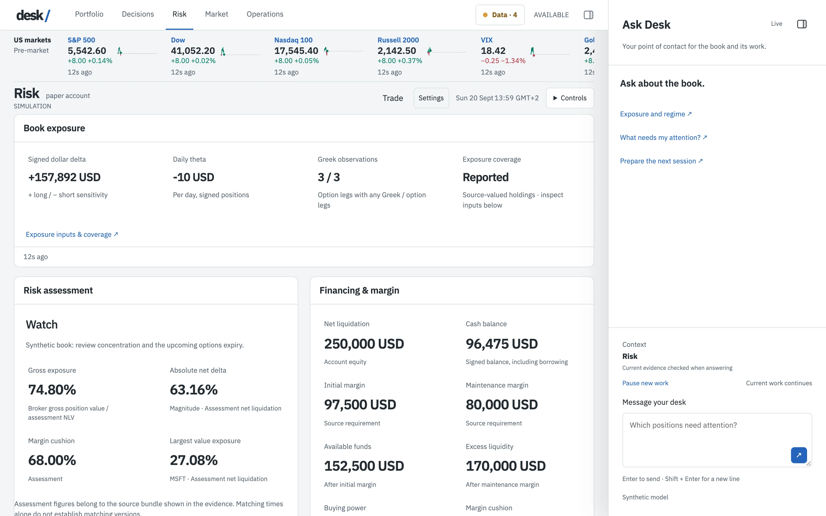Focus the Message your desk text box
Image resolution: width=826 pixels, height=516 pixels.
(x=717, y=440)
